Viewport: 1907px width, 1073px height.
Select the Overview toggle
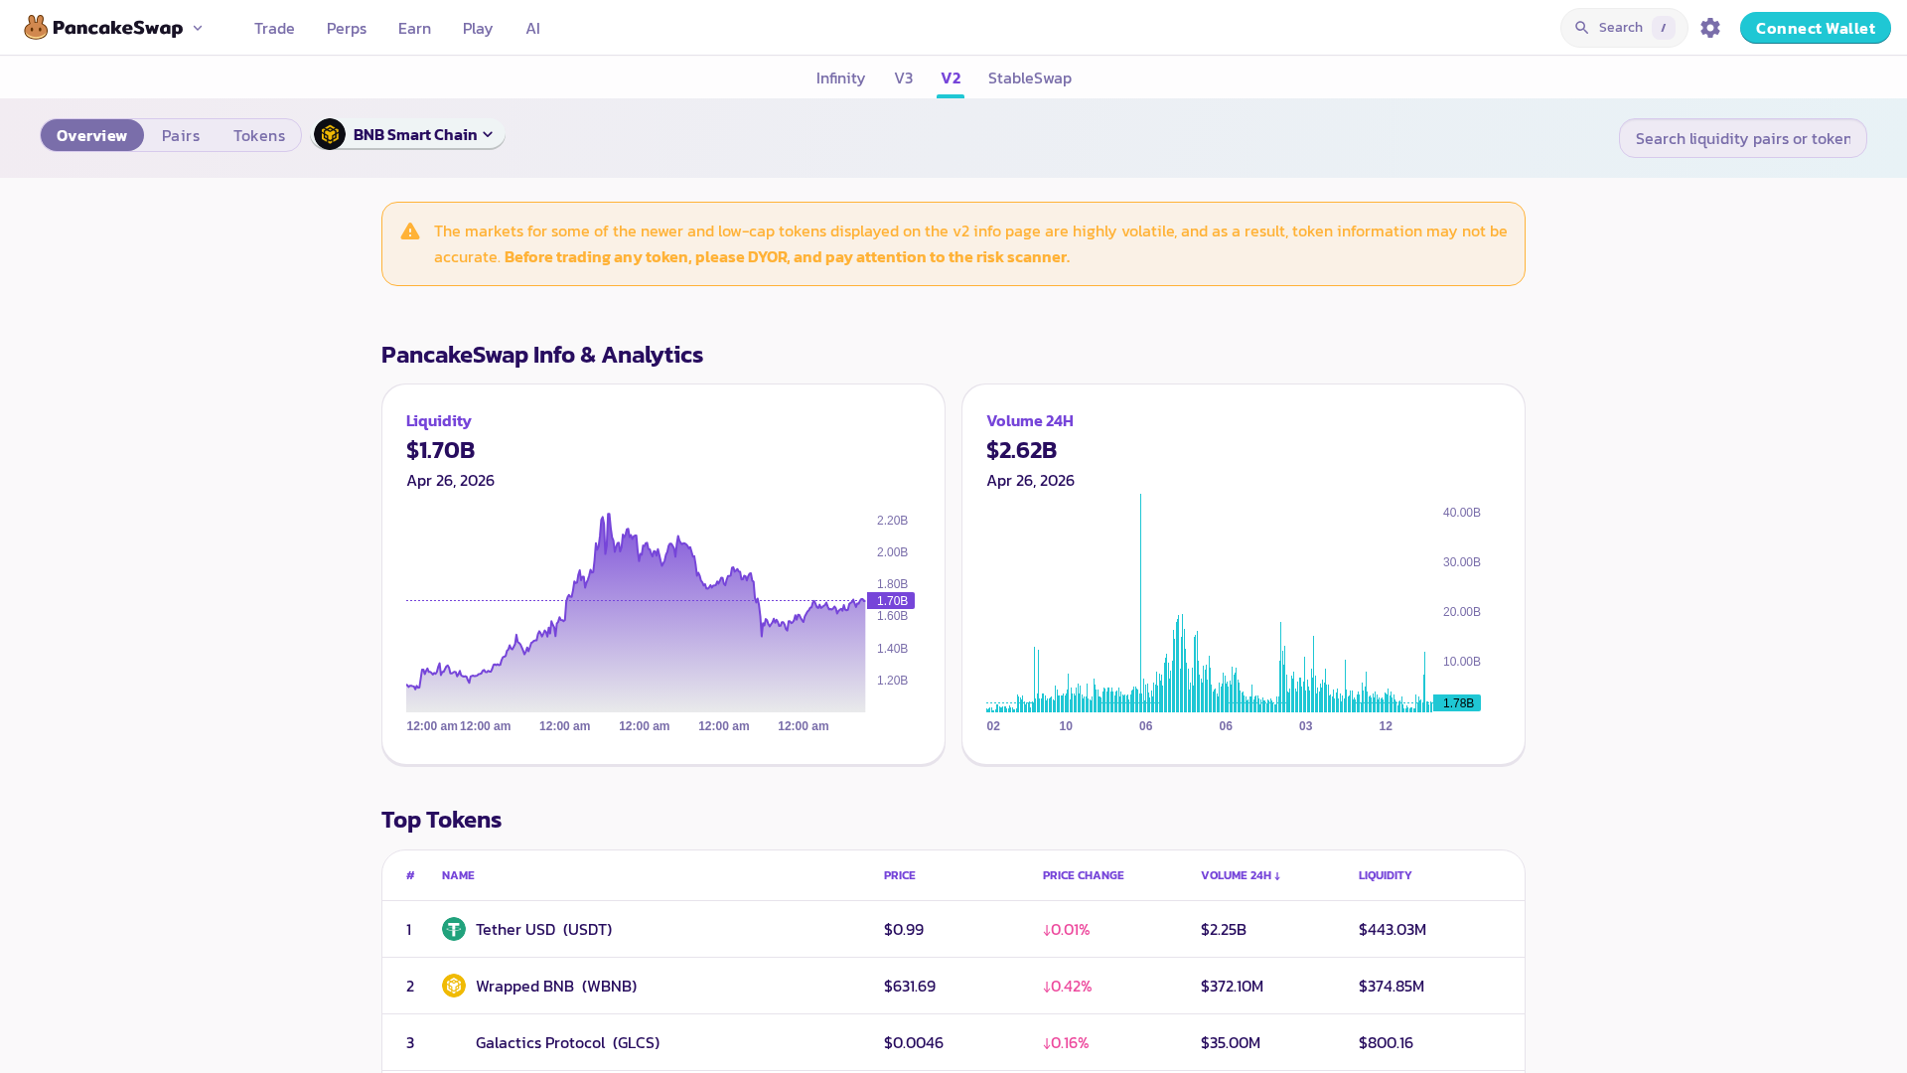(x=92, y=135)
